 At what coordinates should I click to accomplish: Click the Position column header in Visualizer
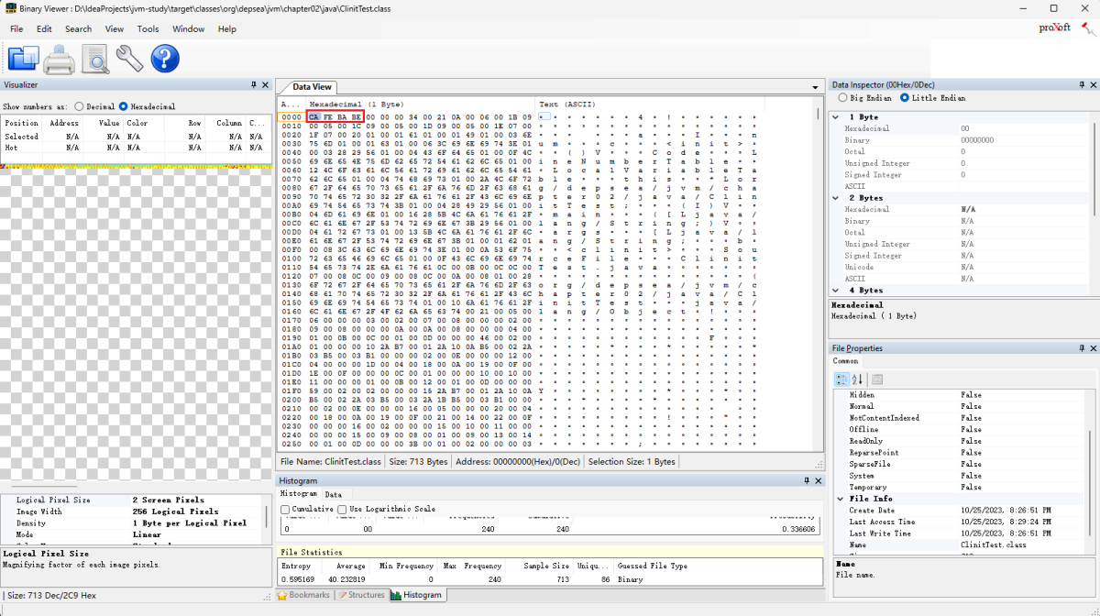click(24, 123)
